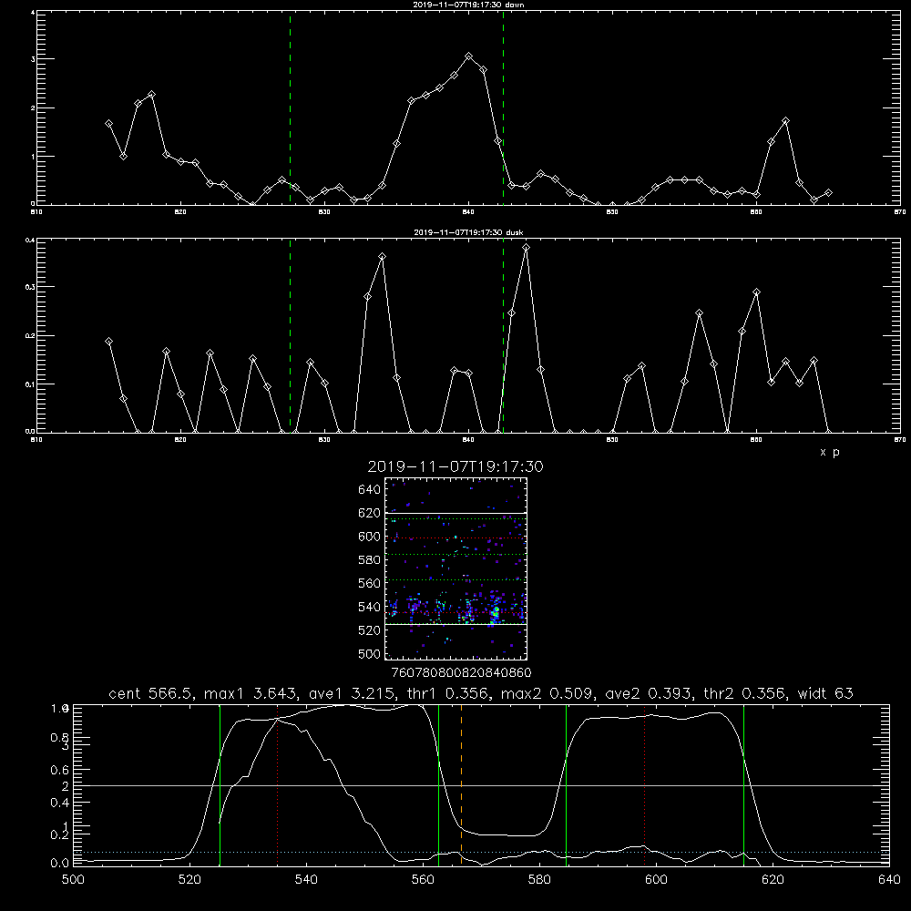The height and width of the screenshot is (911, 911).
Task: Click heatmap y-axis label 640
Action: (x=370, y=490)
